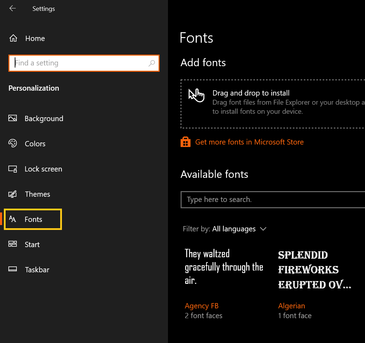Click the back arrow at top left
The image size is (365, 343).
coord(13,8)
